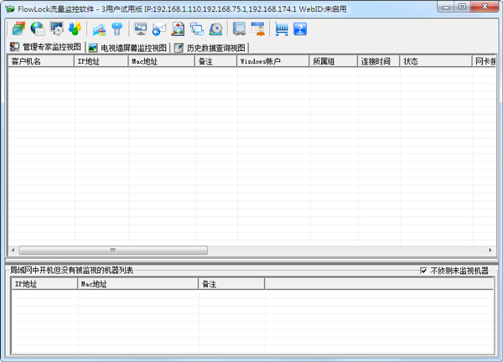
Task: Click the Mac地址 header in lower list
Action: pos(137,284)
